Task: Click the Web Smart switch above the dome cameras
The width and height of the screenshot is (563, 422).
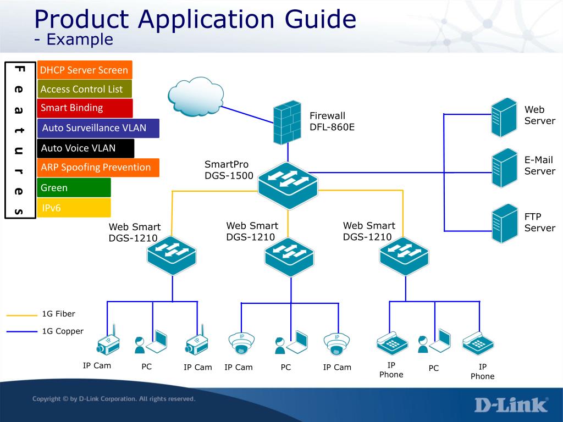Action: [x=289, y=257]
